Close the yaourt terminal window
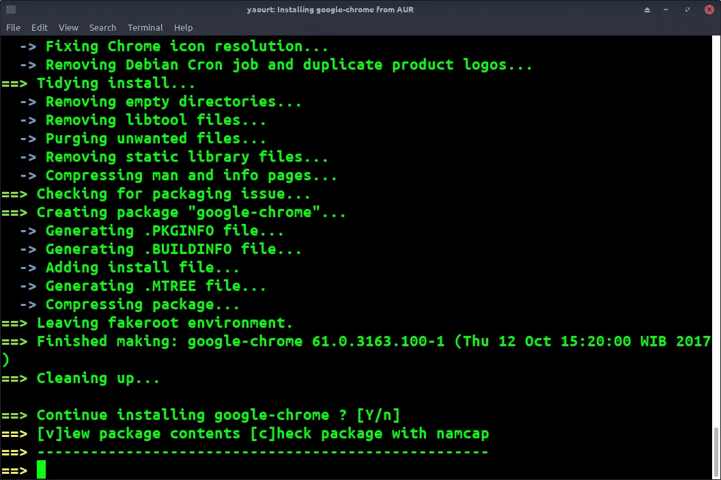The height and width of the screenshot is (480, 721). 709,10
